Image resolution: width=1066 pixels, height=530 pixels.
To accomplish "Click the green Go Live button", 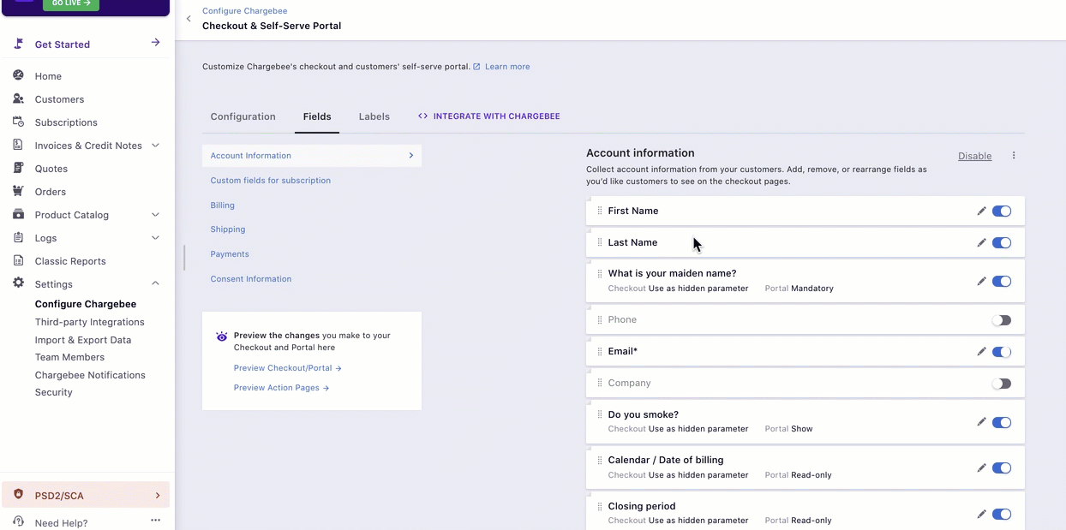I will click(x=70, y=4).
